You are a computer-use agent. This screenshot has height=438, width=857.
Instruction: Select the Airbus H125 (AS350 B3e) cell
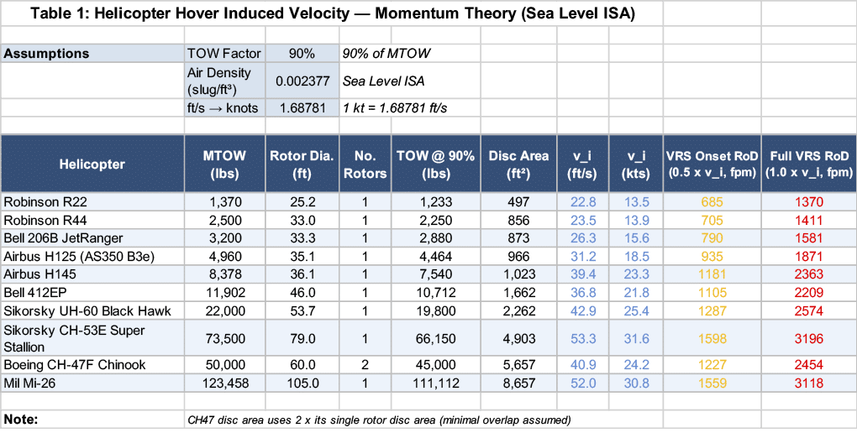pos(93,256)
